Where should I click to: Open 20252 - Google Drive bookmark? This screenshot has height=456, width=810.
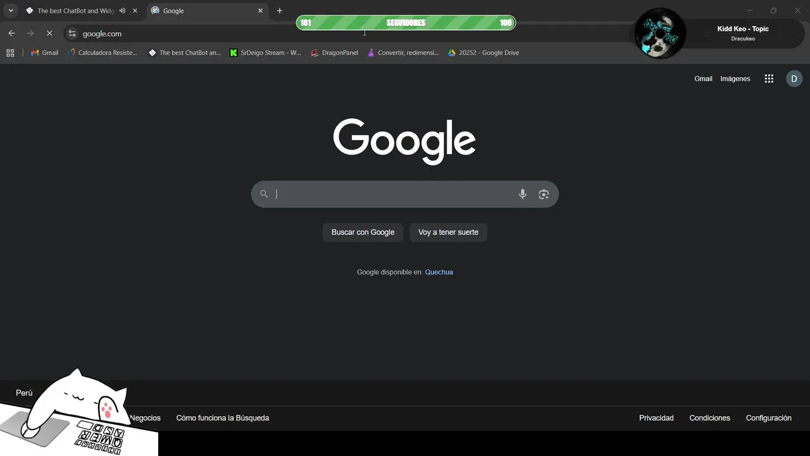[x=483, y=53]
